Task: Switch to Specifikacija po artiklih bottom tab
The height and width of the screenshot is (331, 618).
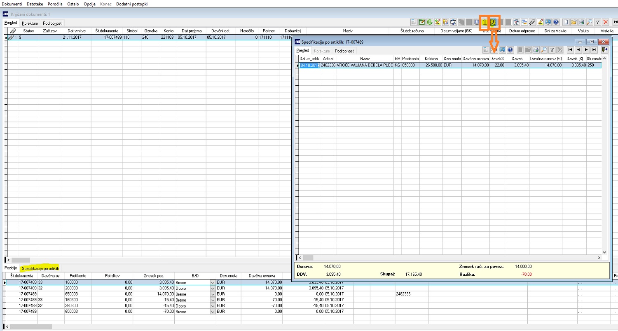Action: click(x=40, y=268)
